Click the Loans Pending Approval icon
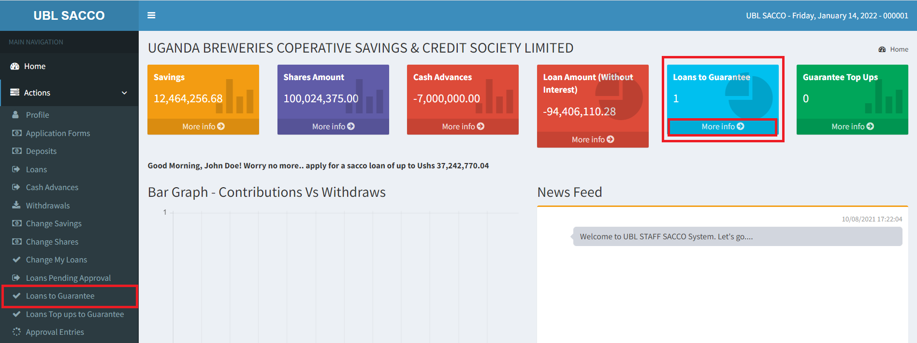 (x=16, y=278)
